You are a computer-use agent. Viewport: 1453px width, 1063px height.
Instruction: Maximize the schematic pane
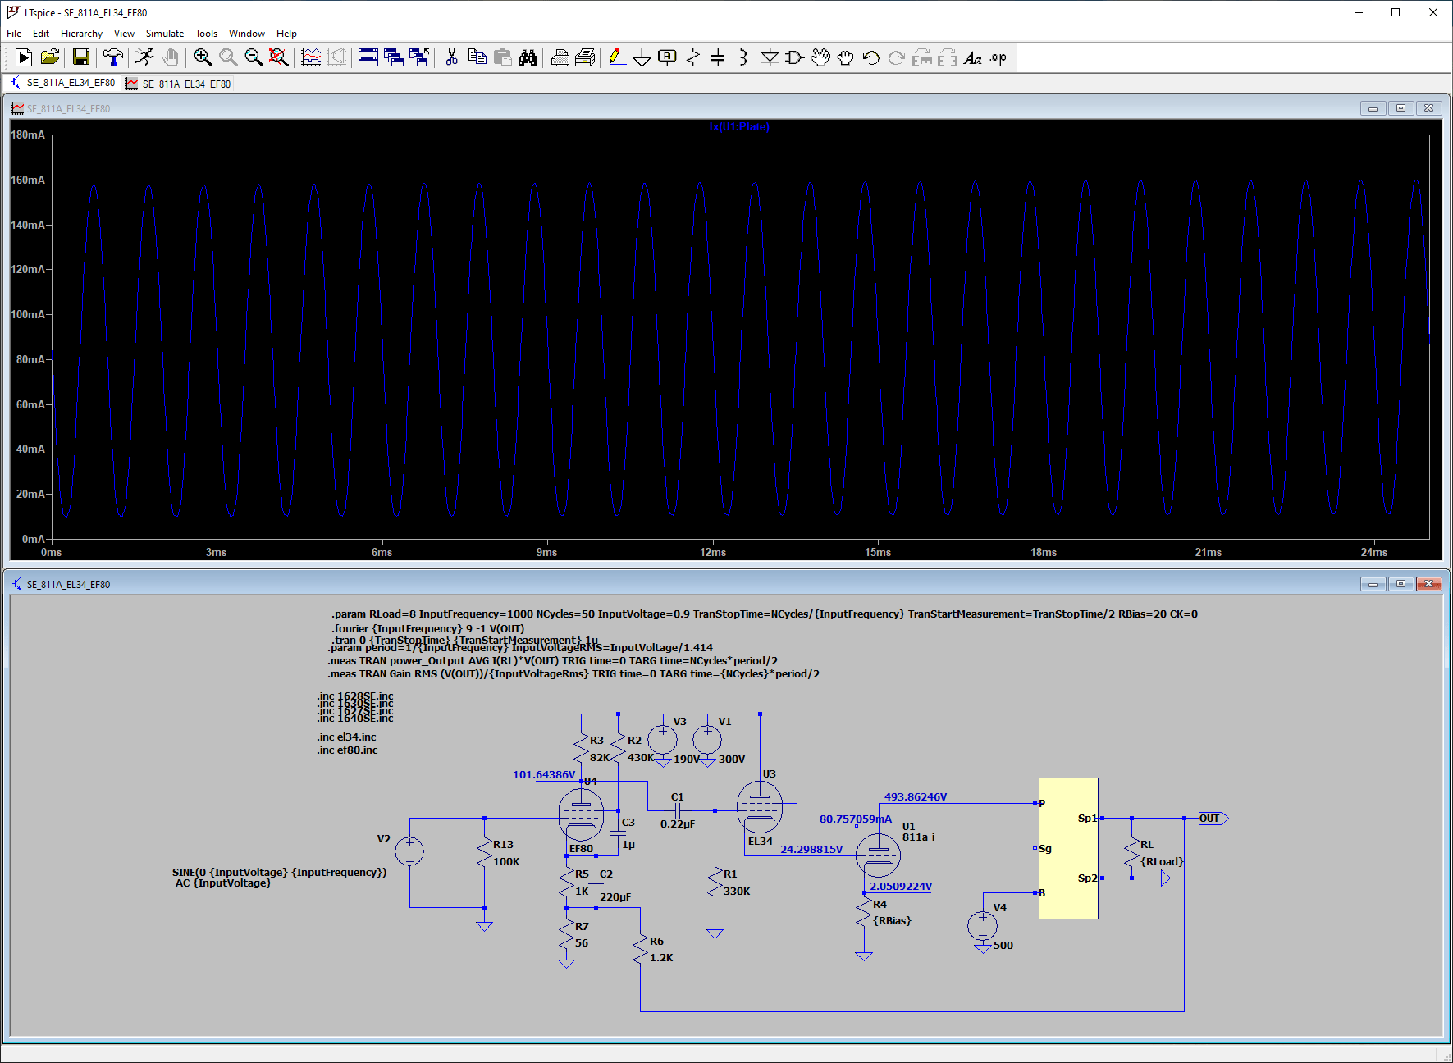tap(1400, 584)
